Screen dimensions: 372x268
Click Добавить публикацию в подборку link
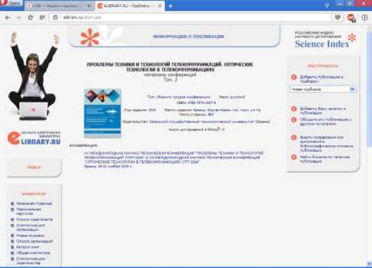321,79
